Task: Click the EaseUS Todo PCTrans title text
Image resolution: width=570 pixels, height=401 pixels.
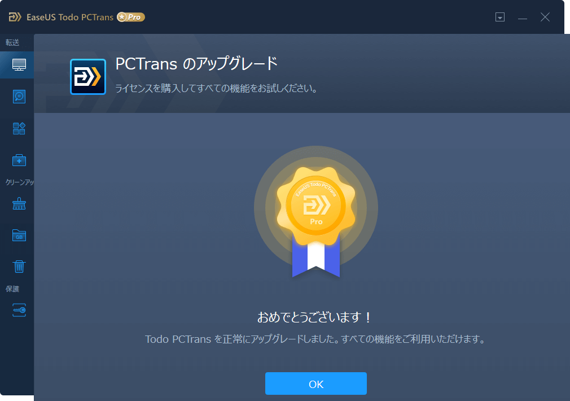Action: (70, 17)
